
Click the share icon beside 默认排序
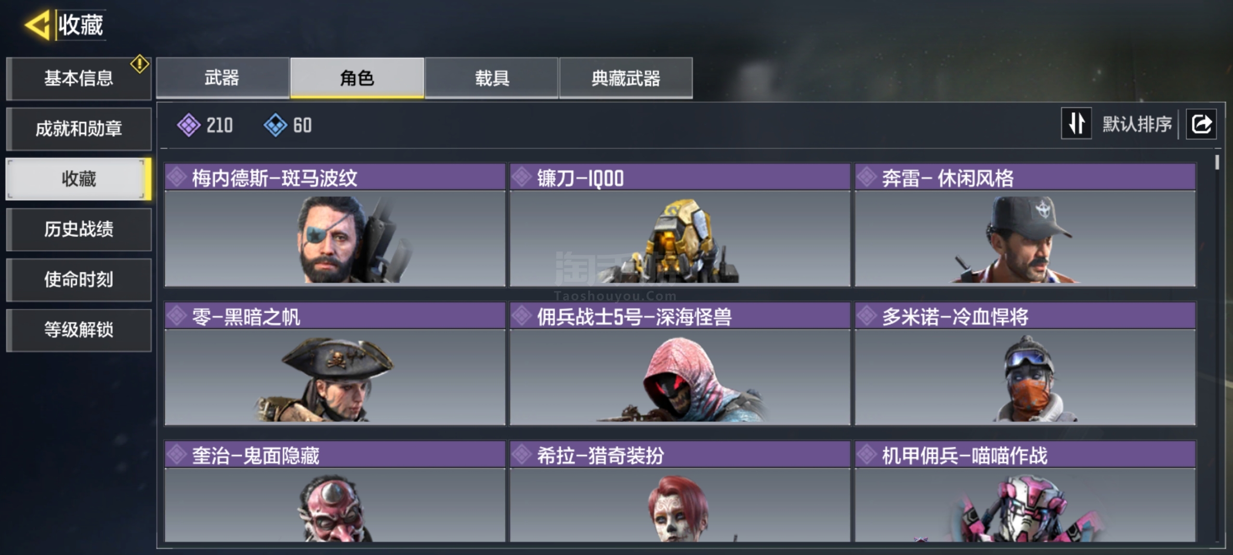[x=1201, y=124]
